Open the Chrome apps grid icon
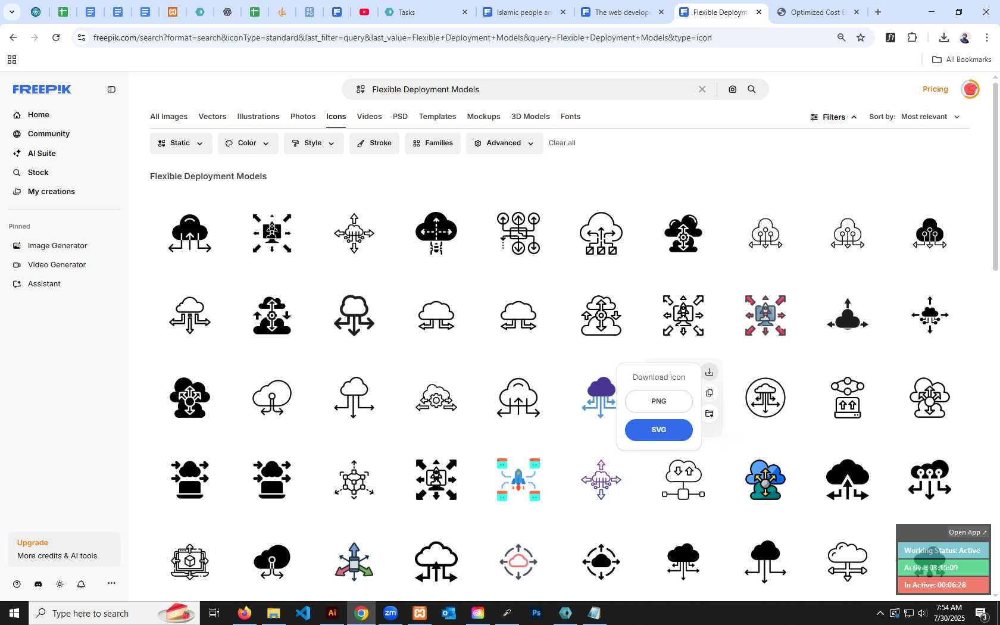This screenshot has width=1000, height=625. 11,60
